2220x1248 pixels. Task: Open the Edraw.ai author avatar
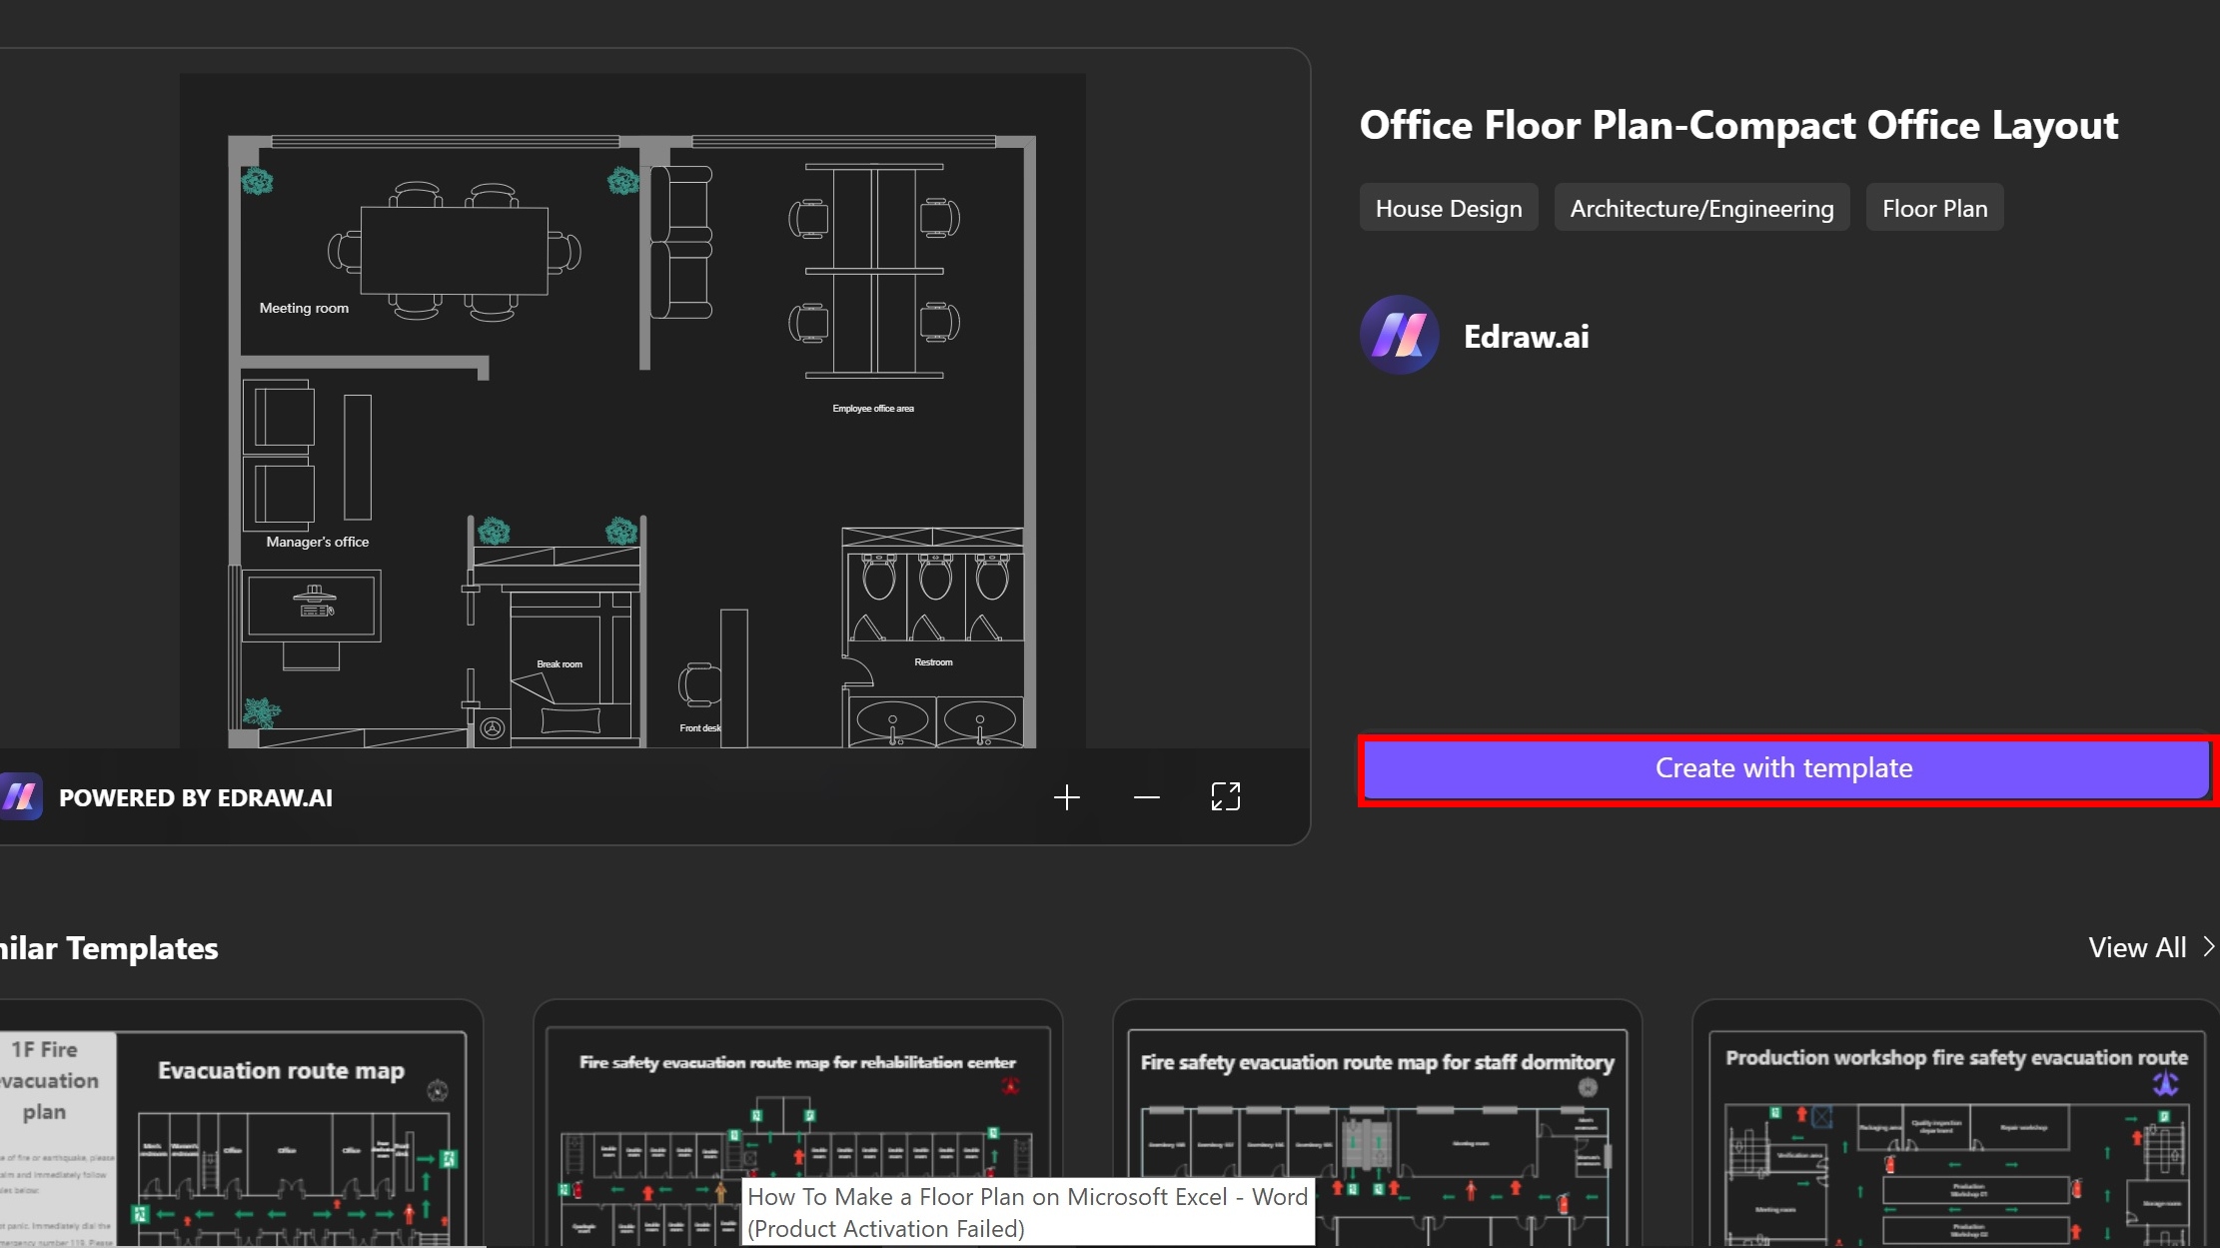pyautogui.click(x=1400, y=335)
